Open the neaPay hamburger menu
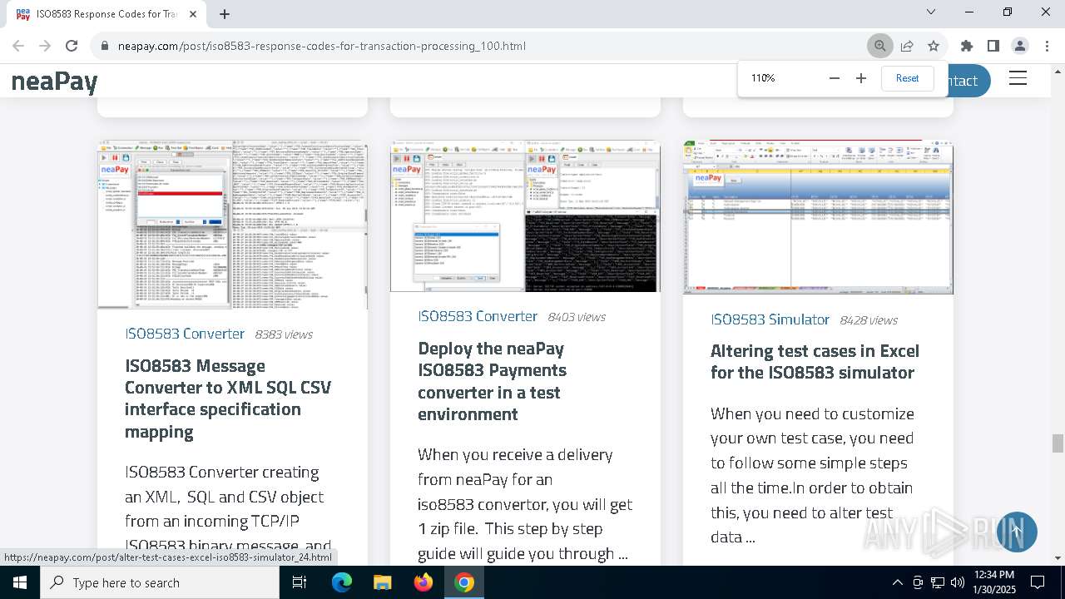This screenshot has width=1065, height=599. [1018, 78]
